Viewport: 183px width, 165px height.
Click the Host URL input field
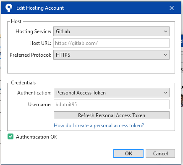coord(111,43)
